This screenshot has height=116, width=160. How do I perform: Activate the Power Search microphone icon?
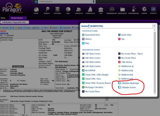pyautogui.click(x=94, y=2)
